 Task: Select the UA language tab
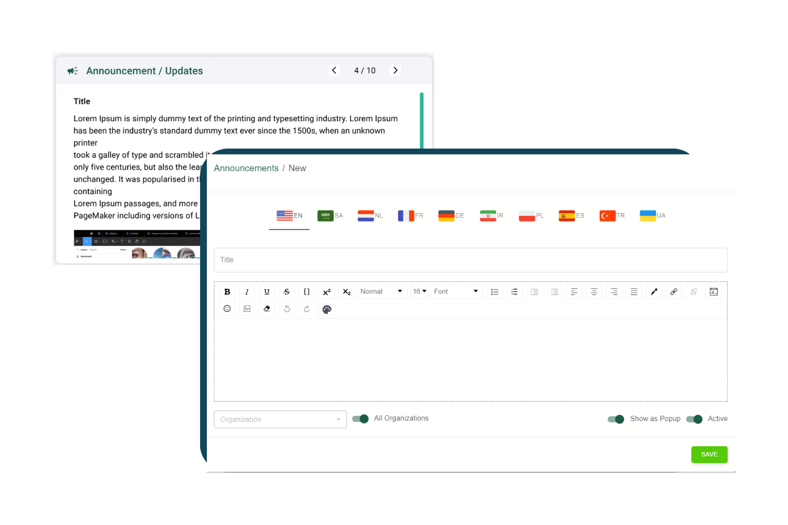coord(652,216)
